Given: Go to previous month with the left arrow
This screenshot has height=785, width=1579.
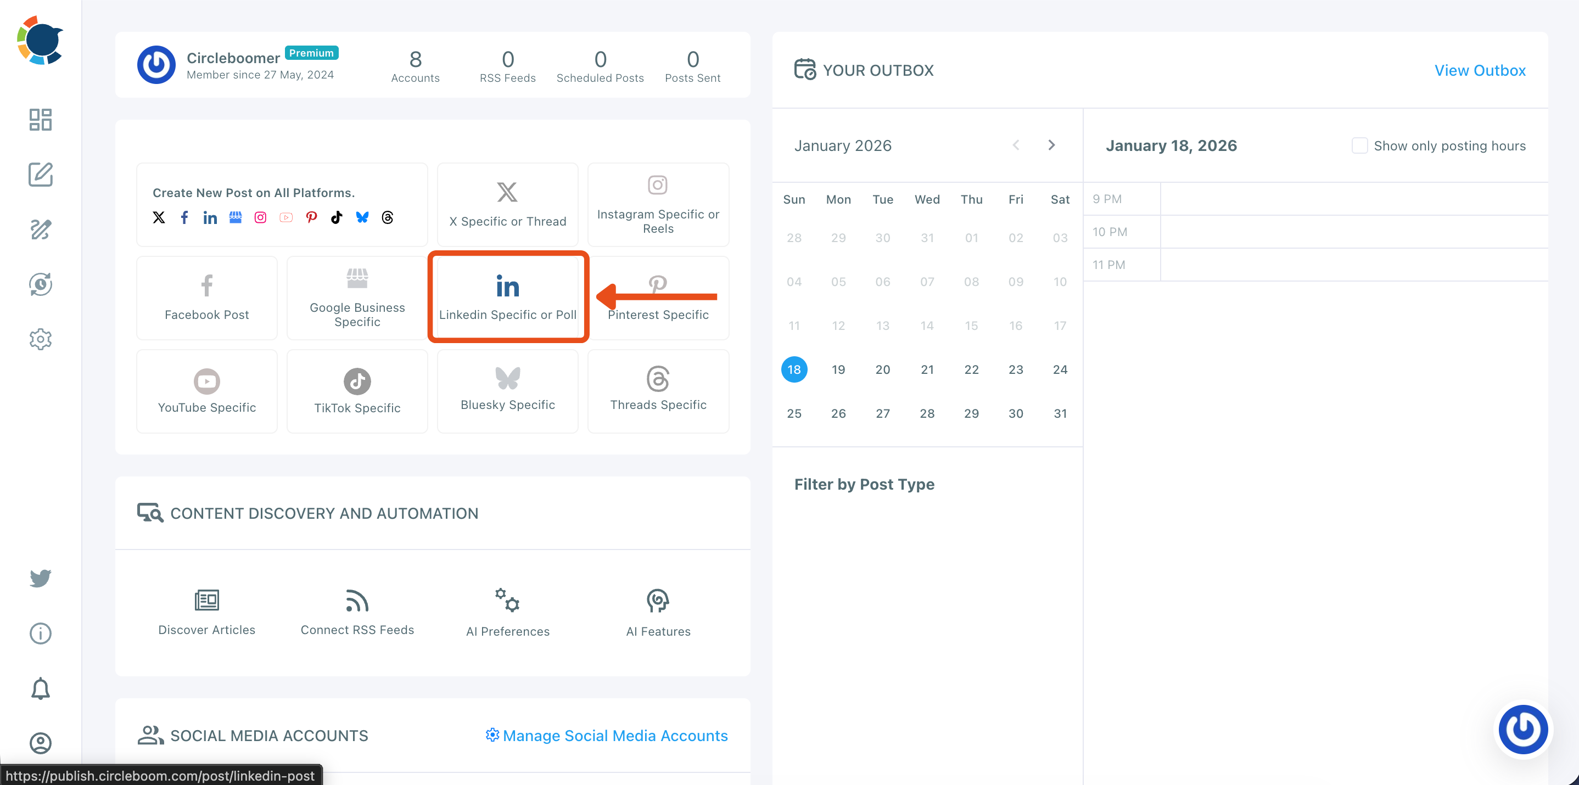Looking at the screenshot, I should [1016, 145].
